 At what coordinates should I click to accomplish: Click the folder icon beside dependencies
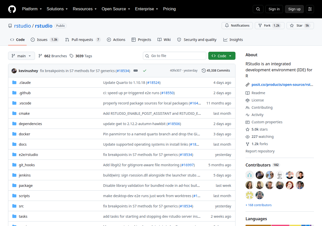pos(14,124)
